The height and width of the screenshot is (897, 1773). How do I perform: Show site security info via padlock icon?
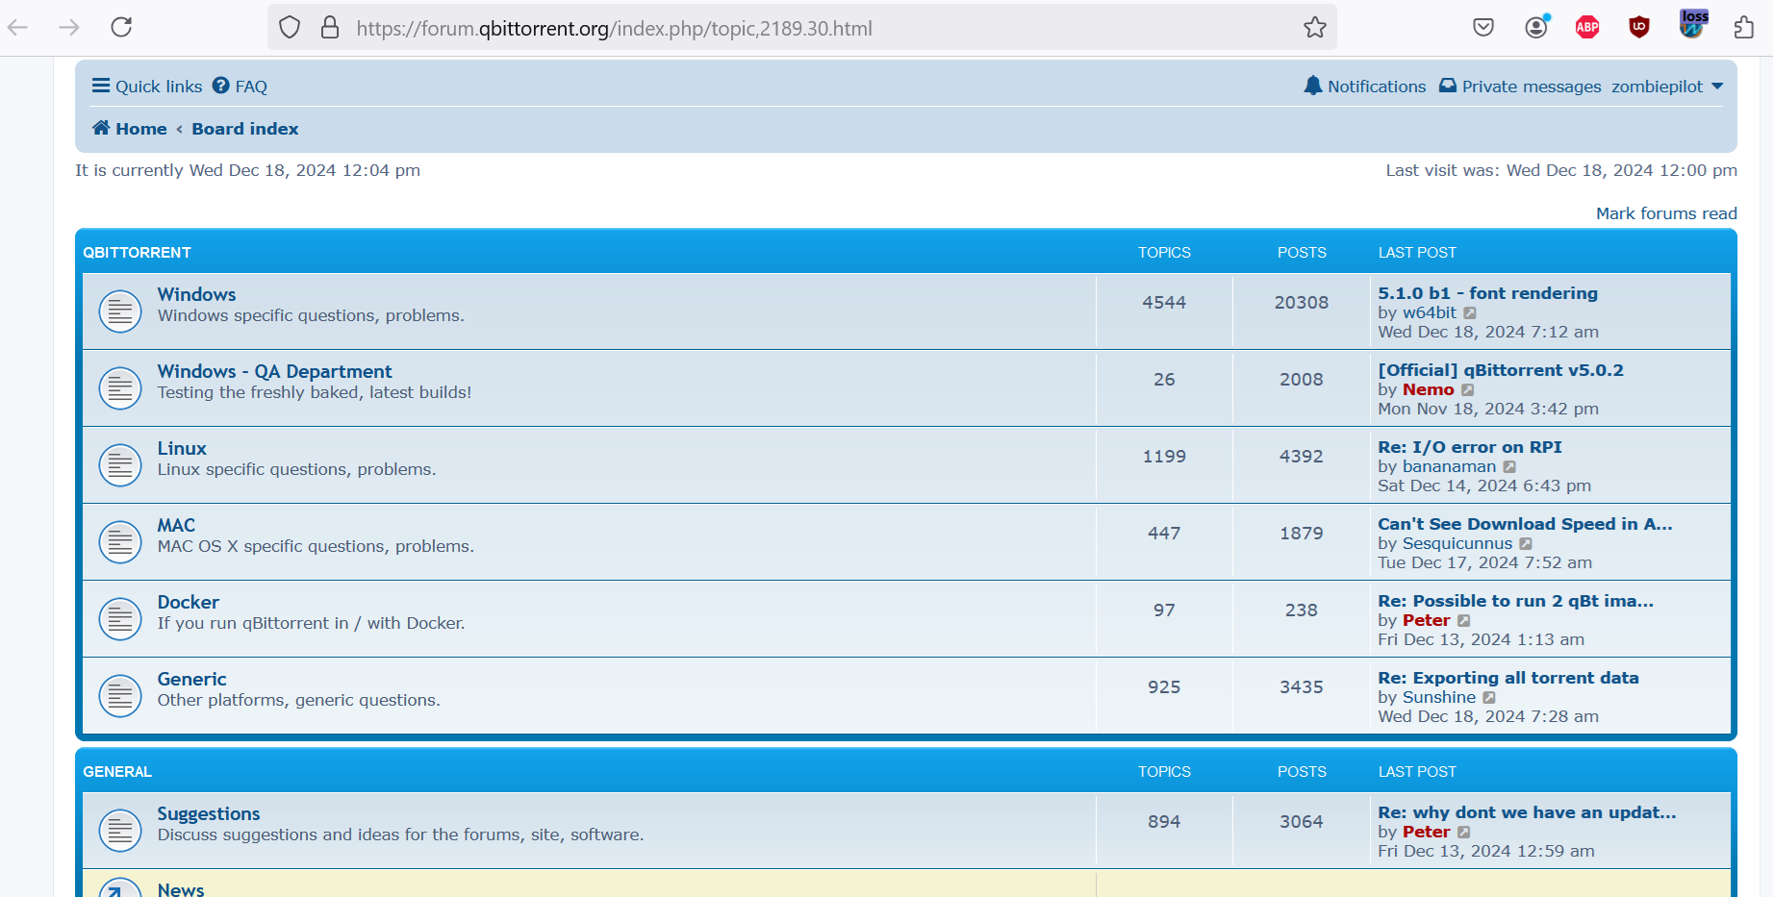(x=330, y=27)
